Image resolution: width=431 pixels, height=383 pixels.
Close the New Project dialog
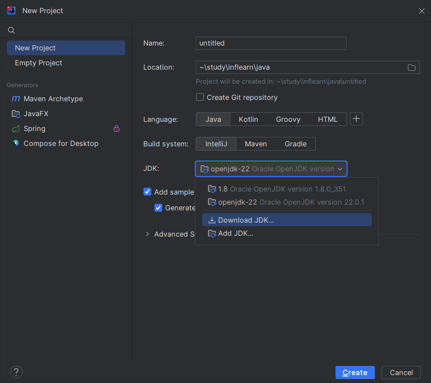click(422, 11)
